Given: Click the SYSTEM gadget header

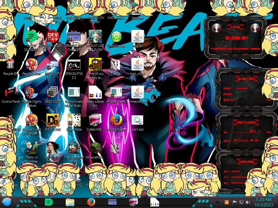Looking at the screenshot, I should 246,79.
